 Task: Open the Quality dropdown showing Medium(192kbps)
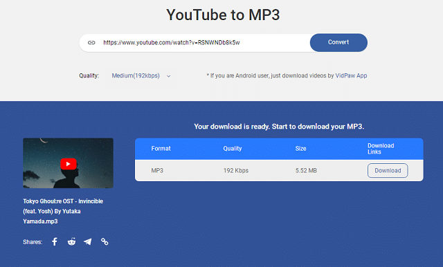pyautogui.click(x=141, y=75)
